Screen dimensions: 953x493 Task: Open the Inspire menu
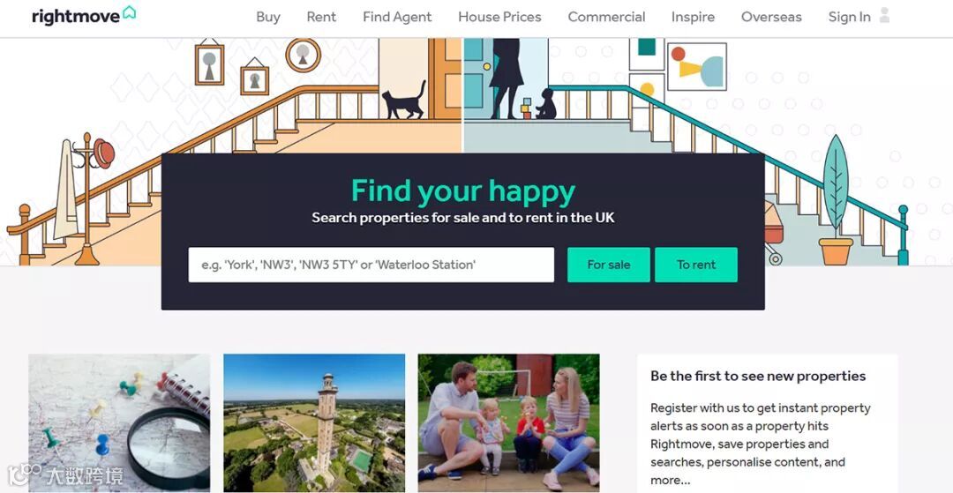pyautogui.click(x=693, y=17)
